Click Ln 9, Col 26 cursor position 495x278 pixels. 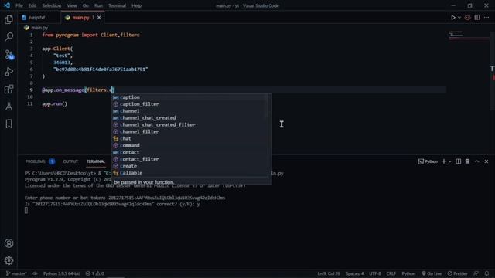pos(329,273)
